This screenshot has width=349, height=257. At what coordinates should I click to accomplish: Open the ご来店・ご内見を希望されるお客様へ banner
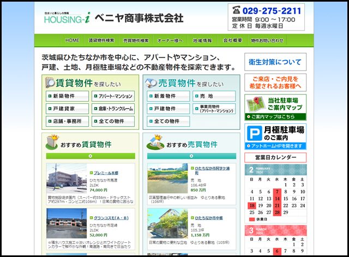tap(275, 83)
